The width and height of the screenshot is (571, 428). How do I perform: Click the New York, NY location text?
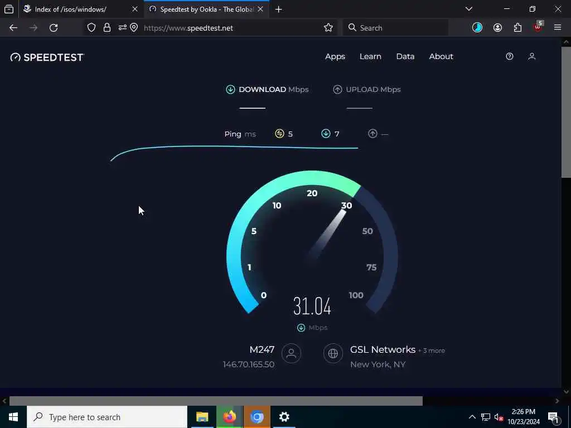pos(378,364)
